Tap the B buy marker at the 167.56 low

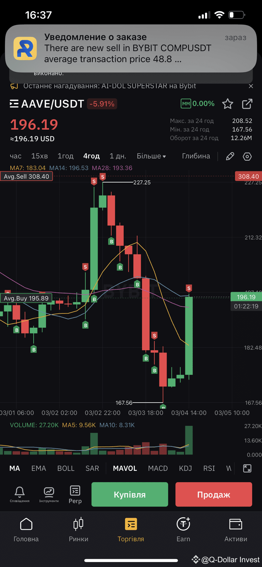(163, 406)
